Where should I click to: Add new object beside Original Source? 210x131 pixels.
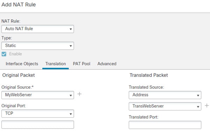pyautogui.click(x=79, y=94)
